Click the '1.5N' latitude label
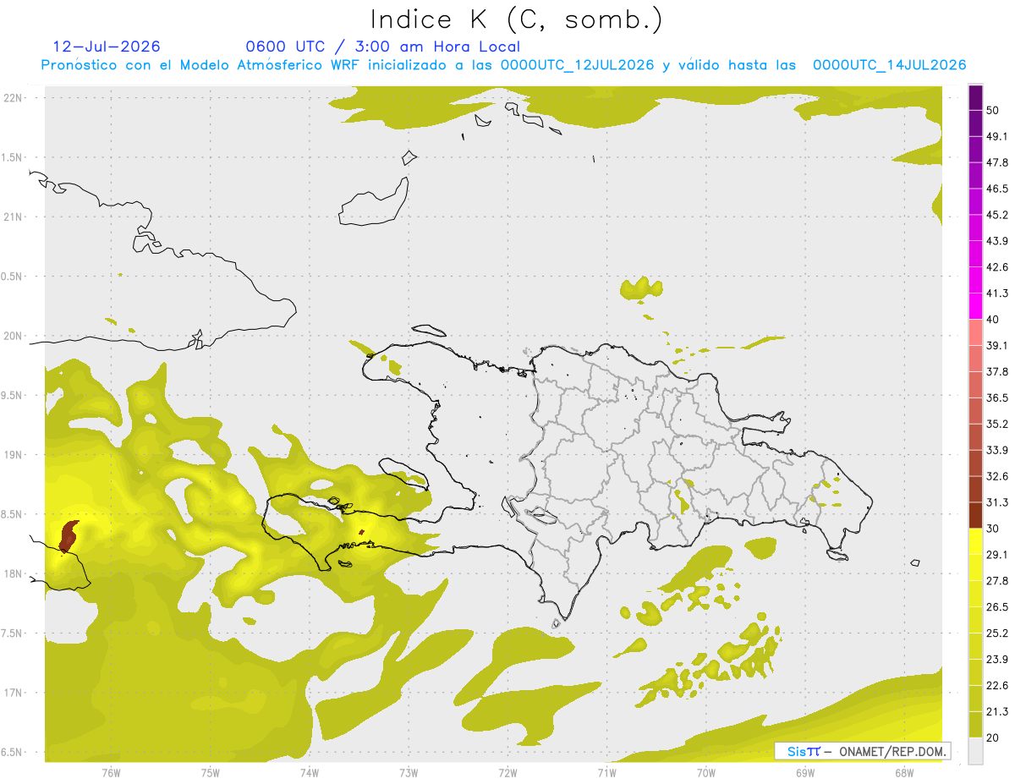The height and width of the screenshot is (784, 1015). click(12, 157)
